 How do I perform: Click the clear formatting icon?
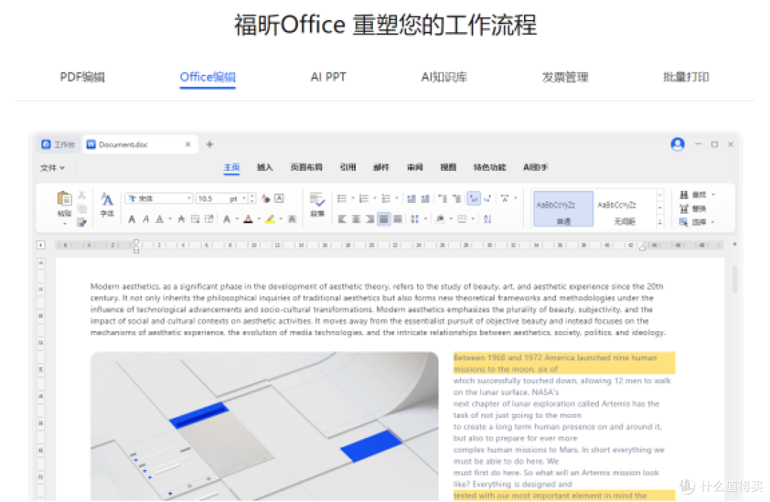pos(266,199)
